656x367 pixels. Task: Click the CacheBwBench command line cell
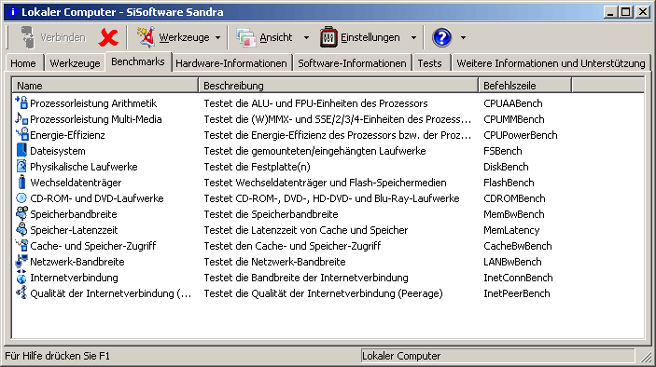click(x=518, y=246)
